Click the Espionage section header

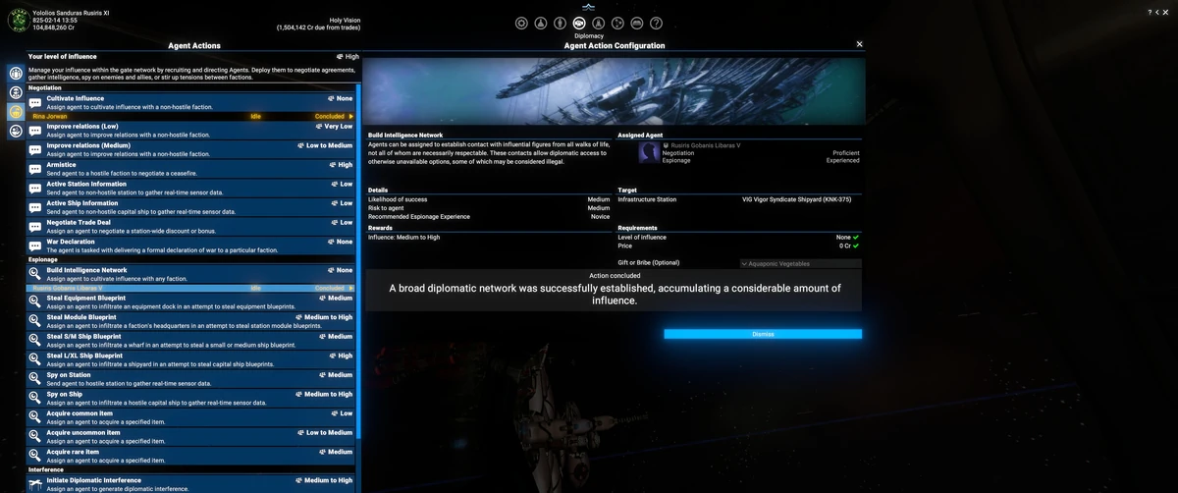coord(191,259)
